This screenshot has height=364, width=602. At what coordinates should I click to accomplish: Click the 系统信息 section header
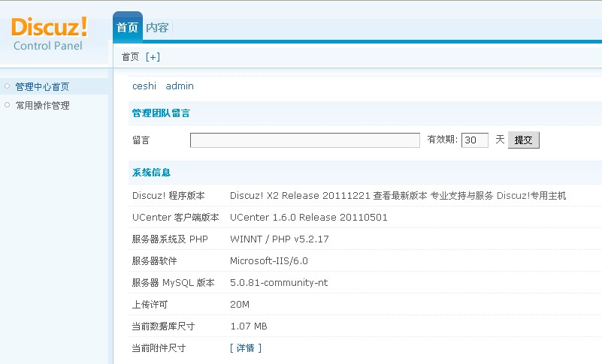151,173
